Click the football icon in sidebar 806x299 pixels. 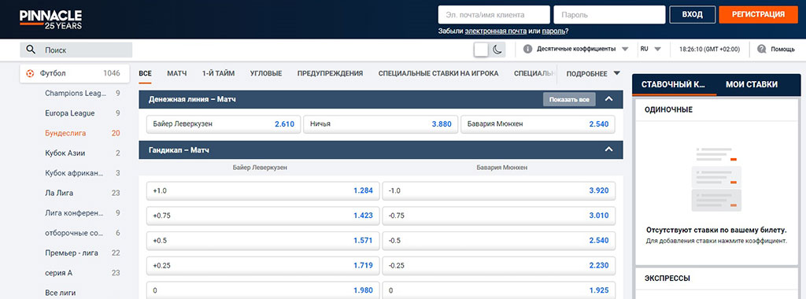[x=30, y=73]
